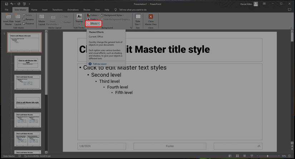Enable Hide Background Graphics checkbox

tap(102, 19)
